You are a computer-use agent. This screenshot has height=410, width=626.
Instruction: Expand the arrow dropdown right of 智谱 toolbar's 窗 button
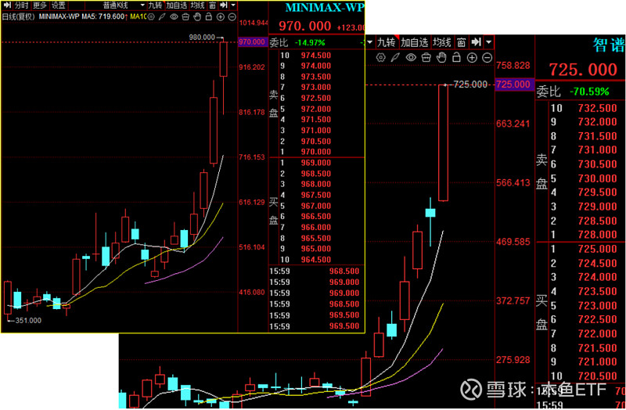tap(488, 42)
